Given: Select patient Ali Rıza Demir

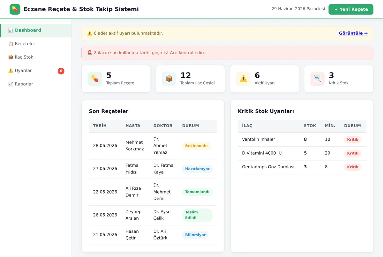Looking at the screenshot, I should [x=133, y=192].
